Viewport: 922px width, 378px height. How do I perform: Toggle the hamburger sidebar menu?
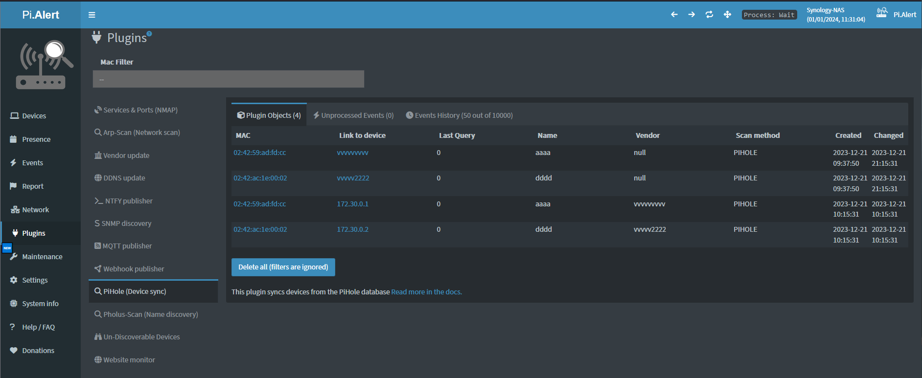pos(92,15)
